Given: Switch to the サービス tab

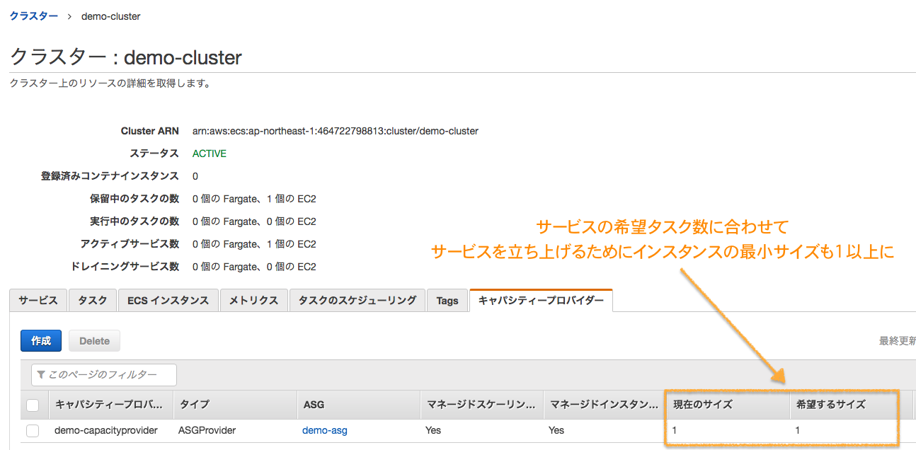Looking at the screenshot, I should [38, 300].
